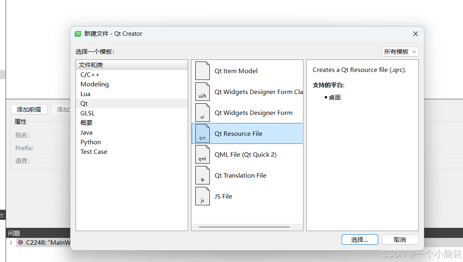Screen dimensions: 463x262
Task: Choose the Qt Item Model template
Action: [x=248, y=71]
